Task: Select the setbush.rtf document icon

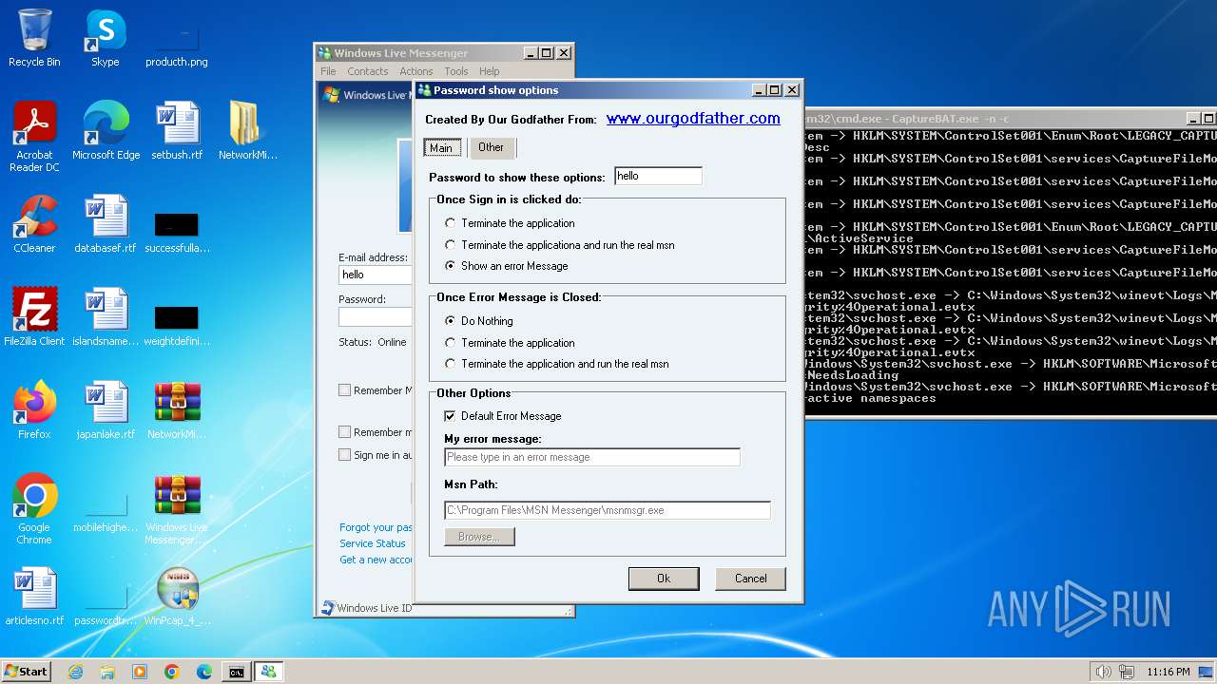Action: [177, 131]
